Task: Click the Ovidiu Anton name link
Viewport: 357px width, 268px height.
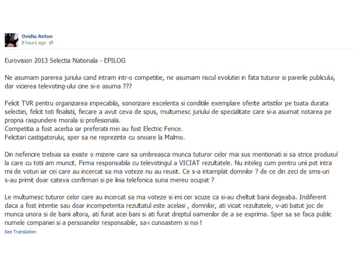Action: (37, 36)
